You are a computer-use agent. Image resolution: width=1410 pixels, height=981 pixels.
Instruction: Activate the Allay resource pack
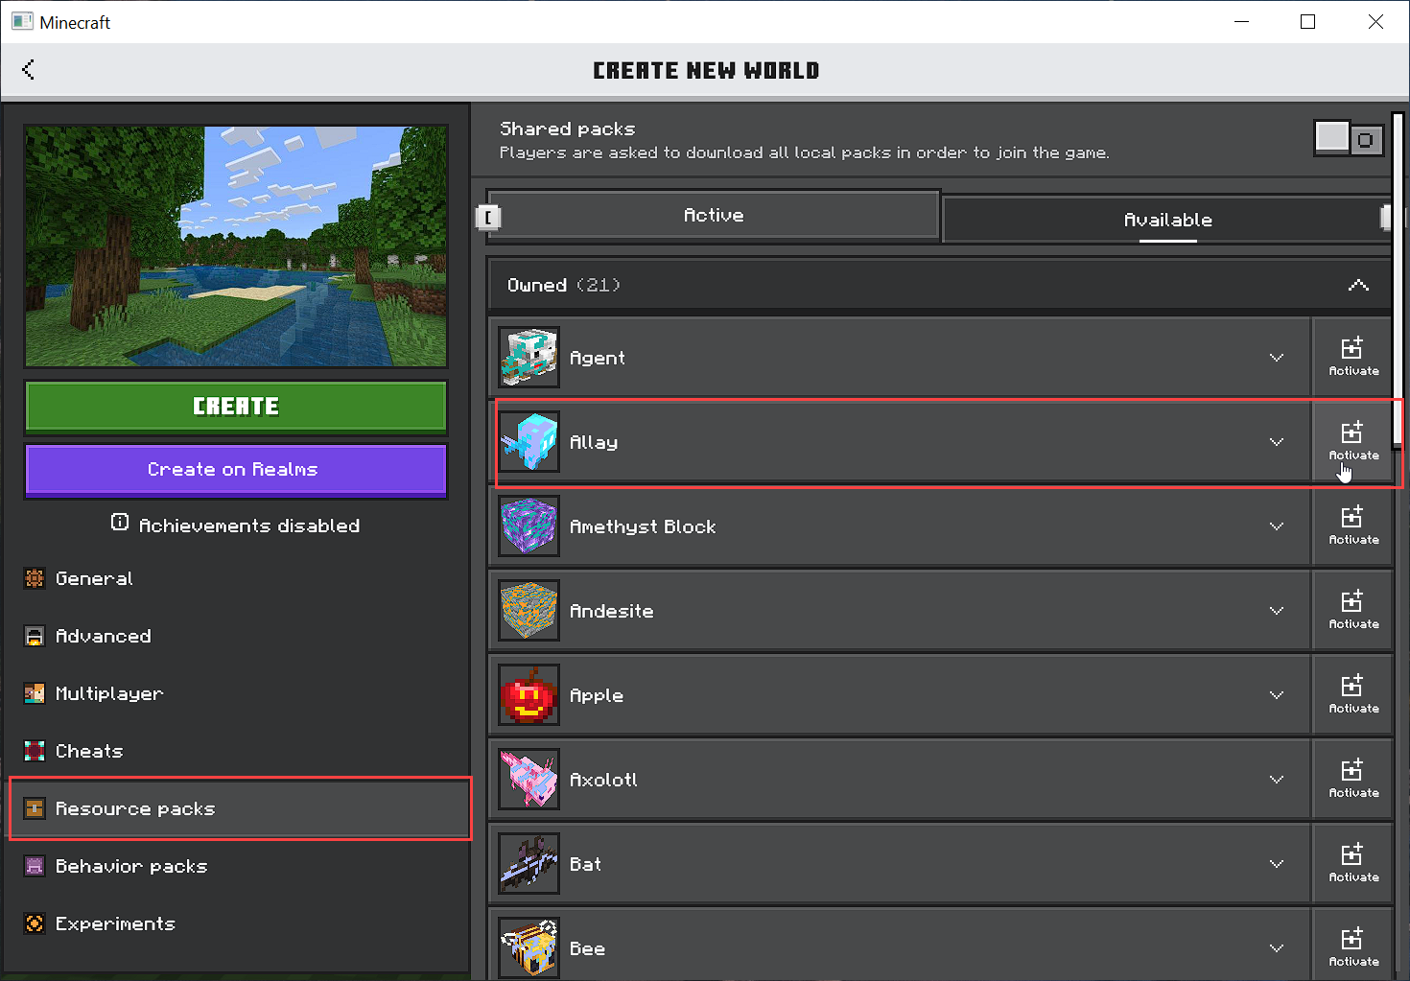tap(1352, 441)
